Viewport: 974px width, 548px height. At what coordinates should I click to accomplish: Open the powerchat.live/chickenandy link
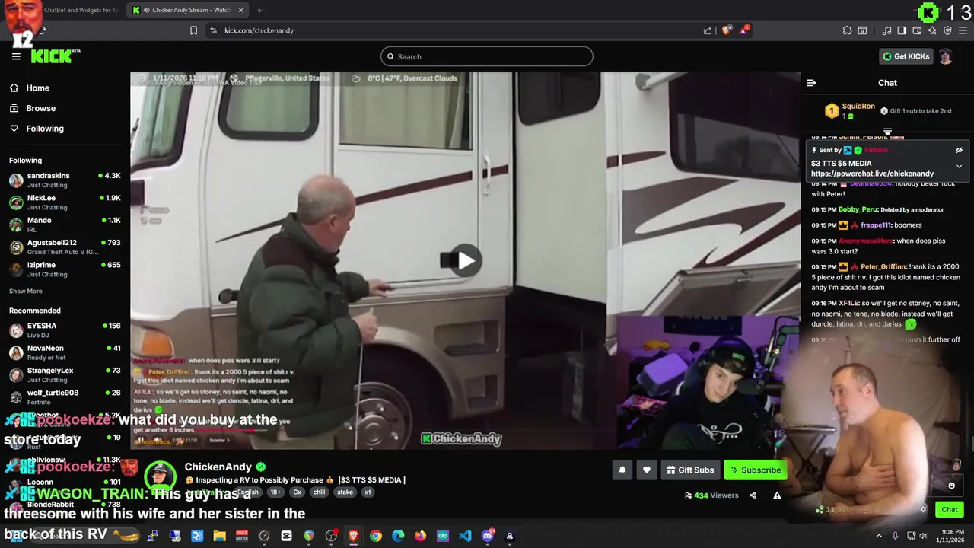click(x=872, y=174)
